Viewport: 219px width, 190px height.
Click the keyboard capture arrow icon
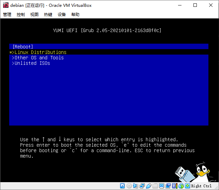point(188,186)
